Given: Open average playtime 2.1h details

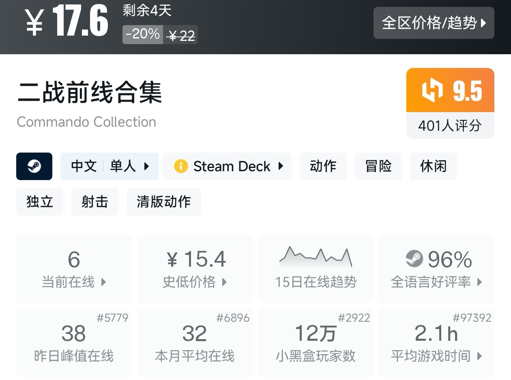Looking at the screenshot, I should point(436,343).
